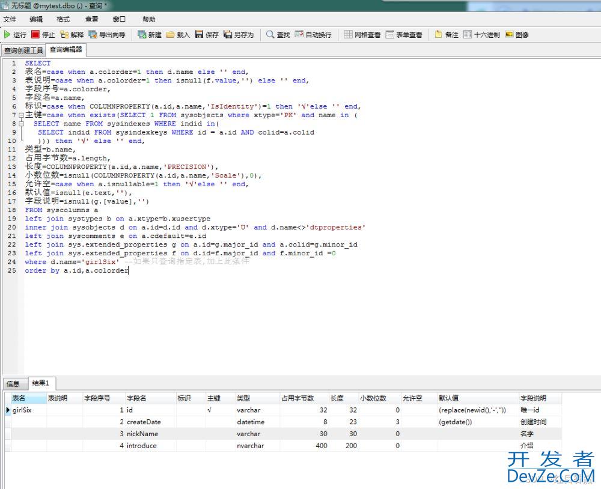Click line number 18 in the gutter
The height and width of the screenshot is (489, 601).
pyautogui.click(x=12, y=210)
